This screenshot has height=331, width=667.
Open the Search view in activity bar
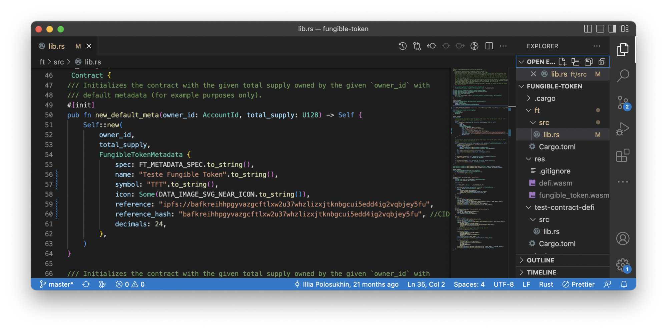pyautogui.click(x=623, y=76)
